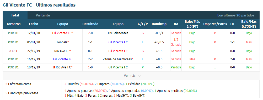This screenshot has height=100, width=263.
Task: Click the Handicap column header
Action: click(x=159, y=24)
